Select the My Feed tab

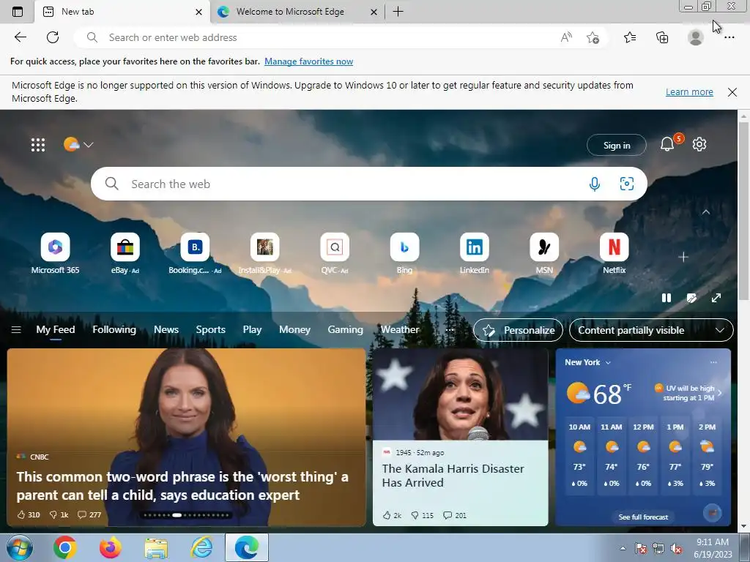coord(56,330)
